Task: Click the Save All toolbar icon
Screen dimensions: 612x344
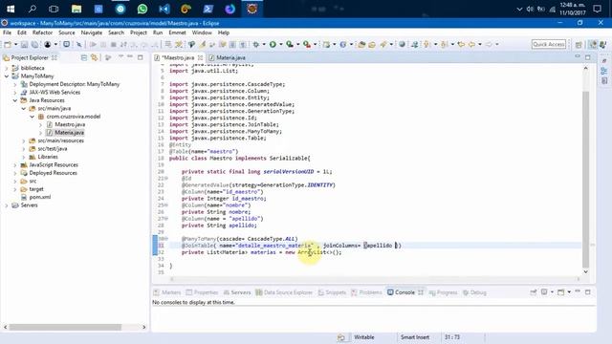Action: pyautogui.click(x=34, y=45)
